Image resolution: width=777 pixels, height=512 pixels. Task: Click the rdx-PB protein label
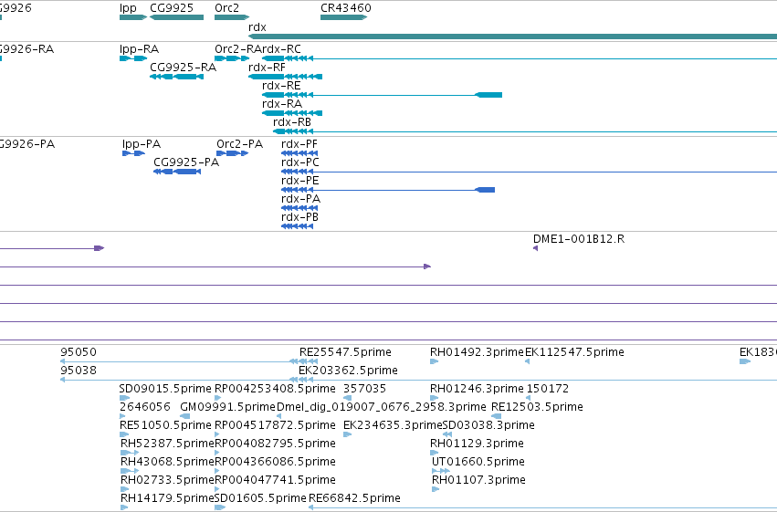299,217
